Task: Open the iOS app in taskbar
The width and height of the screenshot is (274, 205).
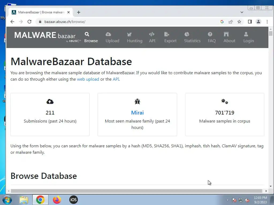Action: [73, 200]
